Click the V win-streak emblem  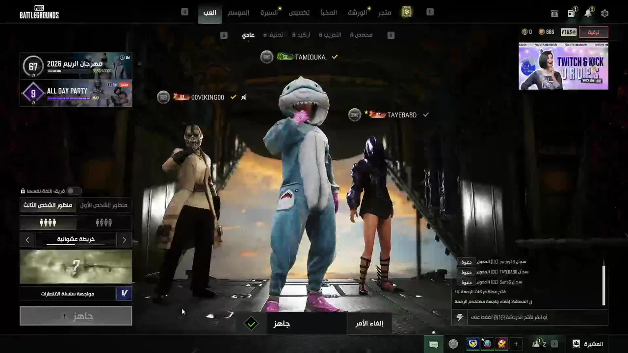click(124, 293)
